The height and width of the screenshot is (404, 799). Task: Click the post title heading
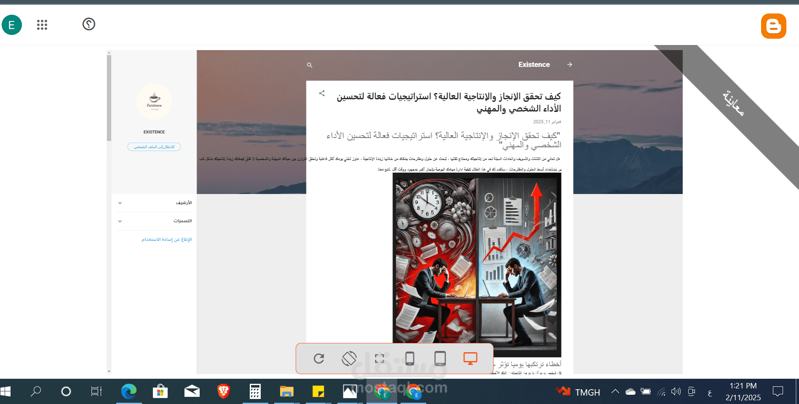[449, 103]
